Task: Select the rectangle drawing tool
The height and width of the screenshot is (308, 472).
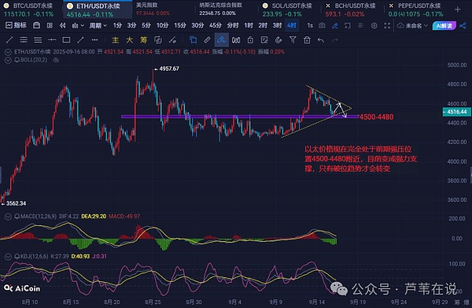Action: pyautogui.click(x=66, y=40)
